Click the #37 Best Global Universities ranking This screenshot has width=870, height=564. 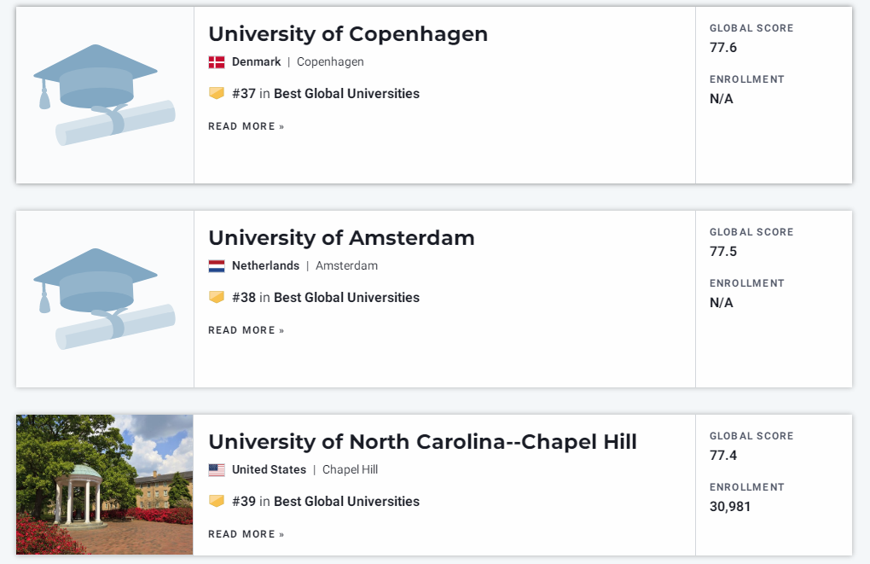point(326,93)
